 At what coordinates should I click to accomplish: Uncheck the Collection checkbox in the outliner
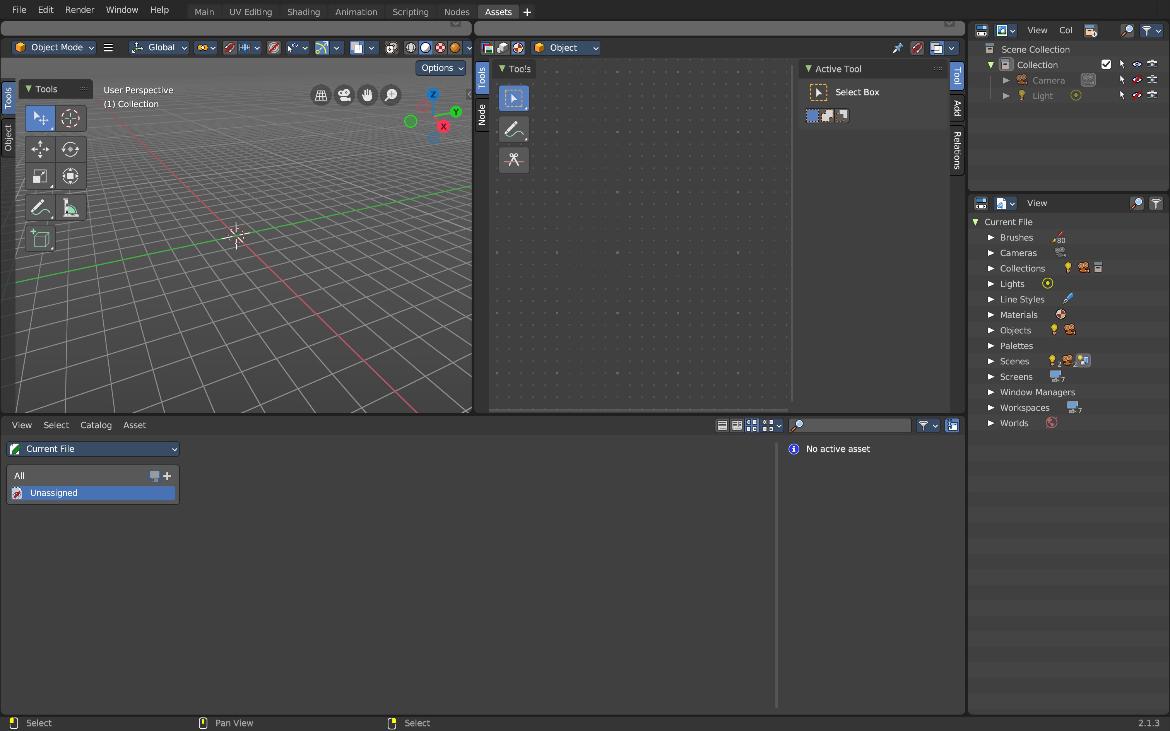point(1106,63)
